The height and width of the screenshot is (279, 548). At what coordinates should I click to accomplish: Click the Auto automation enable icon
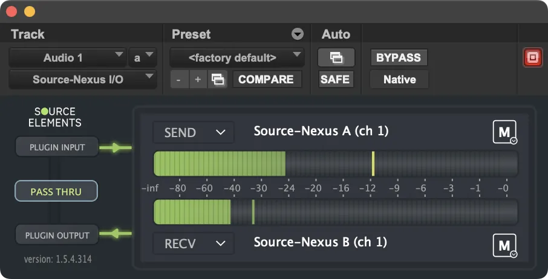pyautogui.click(x=336, y=57)
